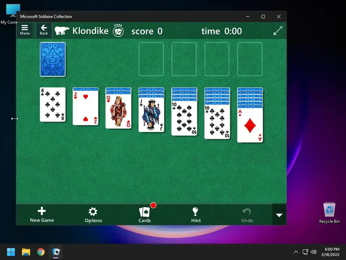Select the second empty foundation slot
The height and width of the screenshot is (260, 346).
tap(184, 59)
